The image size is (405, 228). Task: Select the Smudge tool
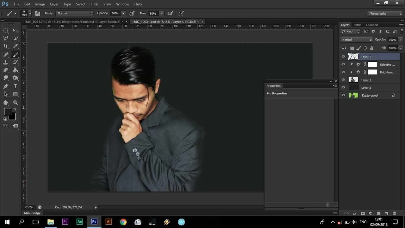point(6,78)
